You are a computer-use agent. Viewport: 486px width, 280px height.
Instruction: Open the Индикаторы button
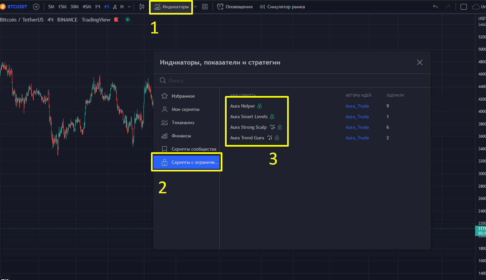coord(171,7)
